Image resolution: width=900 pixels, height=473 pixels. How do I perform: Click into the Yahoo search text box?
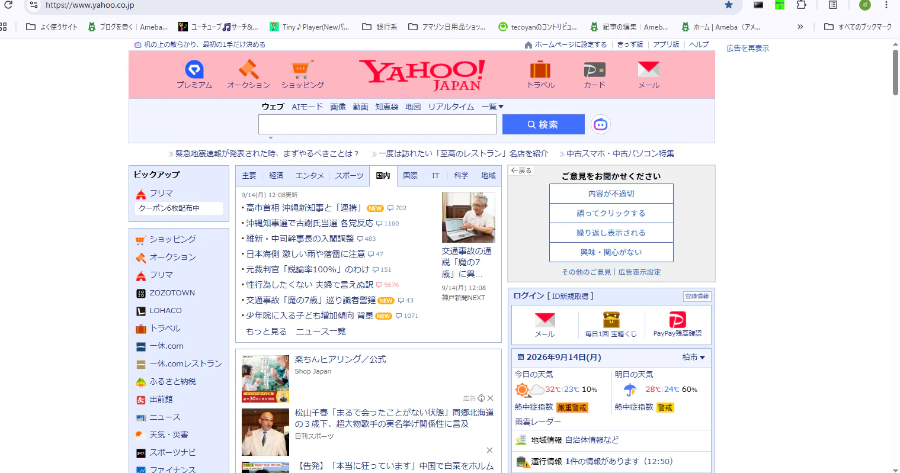(377, 124)
